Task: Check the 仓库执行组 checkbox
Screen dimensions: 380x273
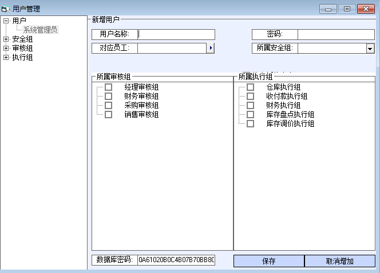Action: (250, 87)
